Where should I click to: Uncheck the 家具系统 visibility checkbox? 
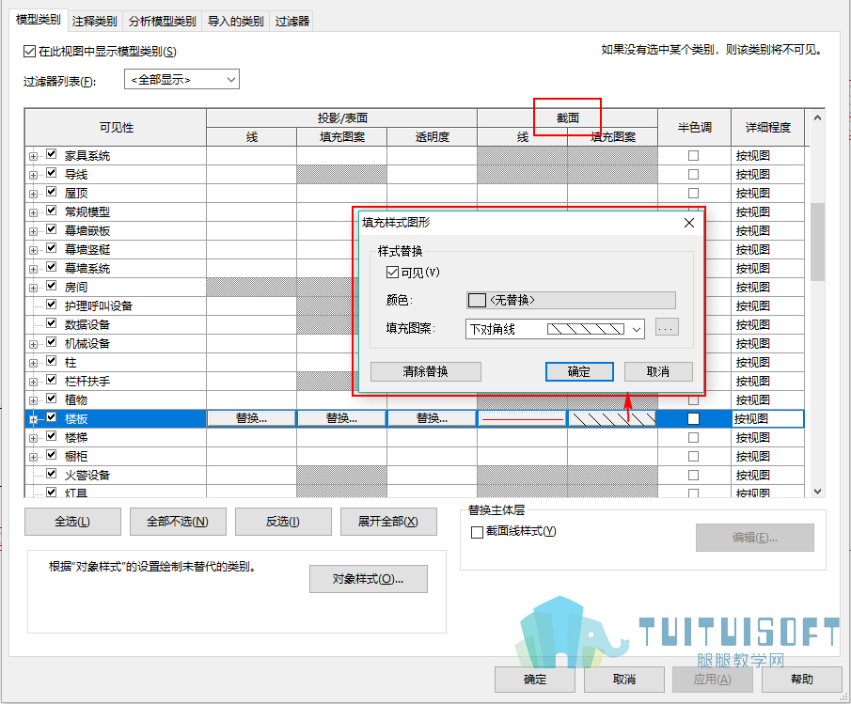click(52, 154)
